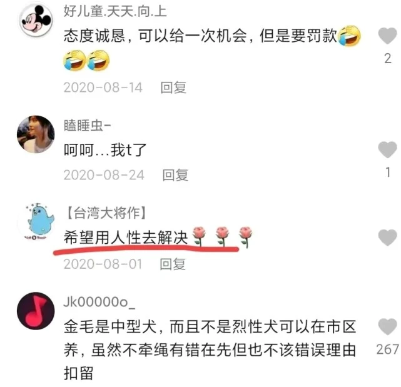The width and height of the screenshot is (401, 387).
Task: Select the comment text 呵呵...我t了
Action: click(105, 150)
